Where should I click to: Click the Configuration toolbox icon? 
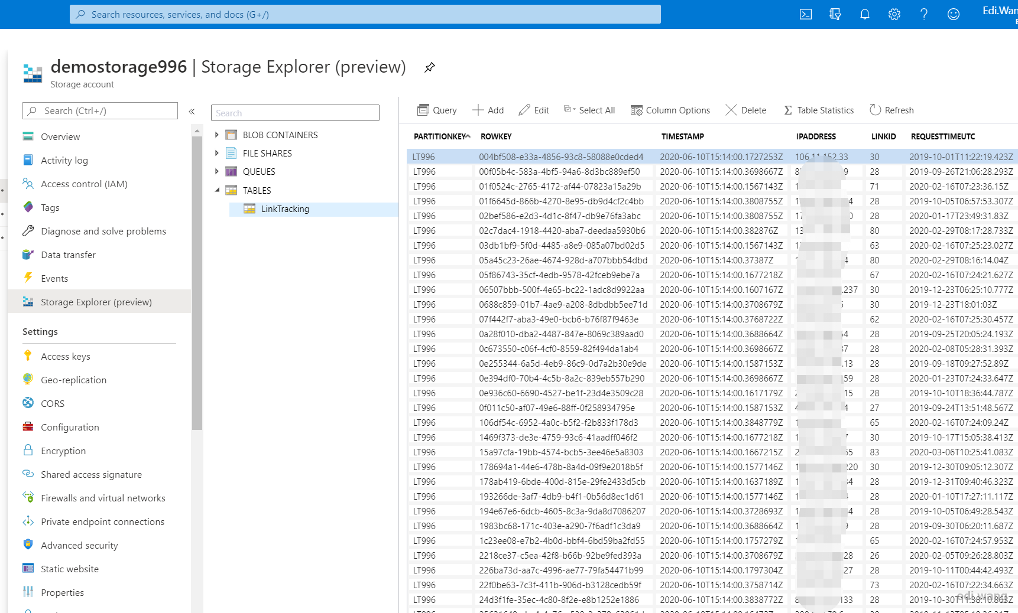(28, 427)
